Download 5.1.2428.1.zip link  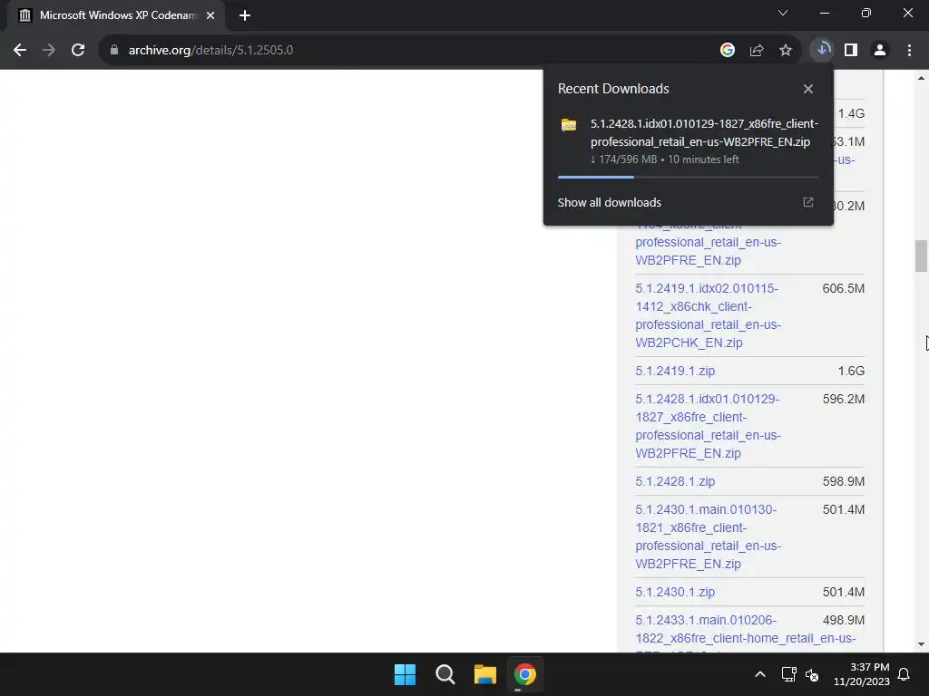click(x=675, y=482)
